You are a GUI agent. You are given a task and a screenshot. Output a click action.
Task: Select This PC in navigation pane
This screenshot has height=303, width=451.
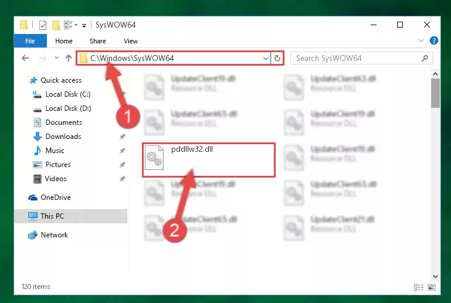pos(70,216)
